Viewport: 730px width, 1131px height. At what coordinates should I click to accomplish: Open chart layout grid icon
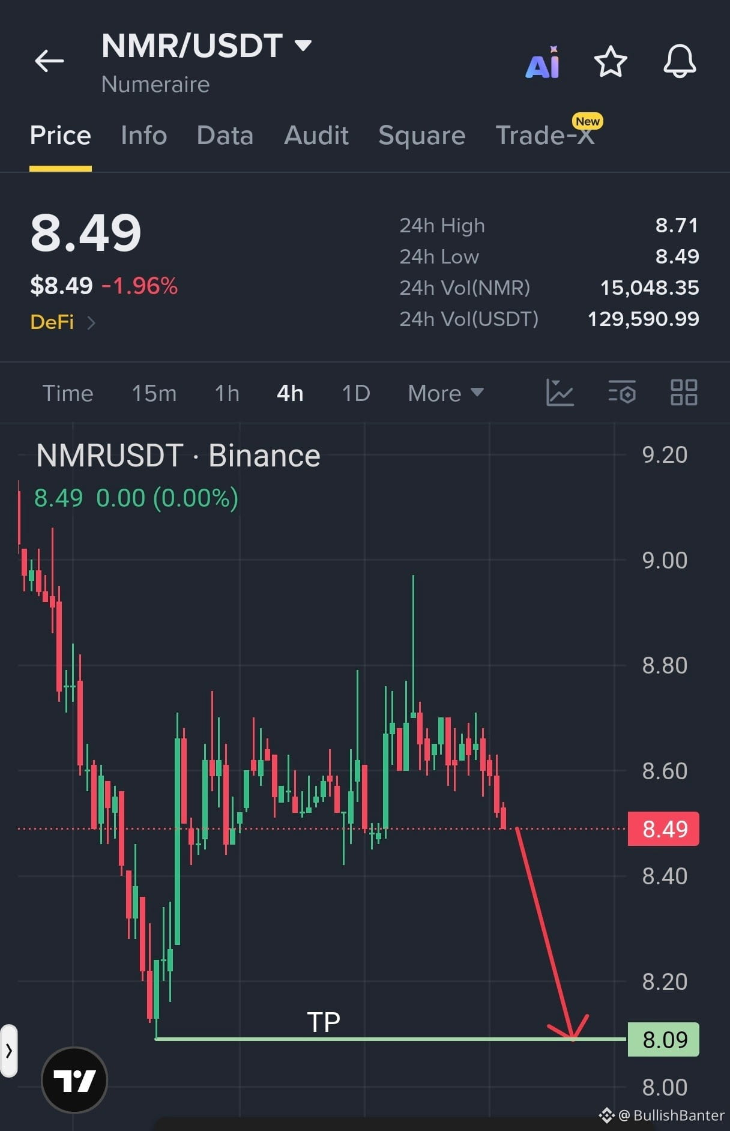click(684, 393)
